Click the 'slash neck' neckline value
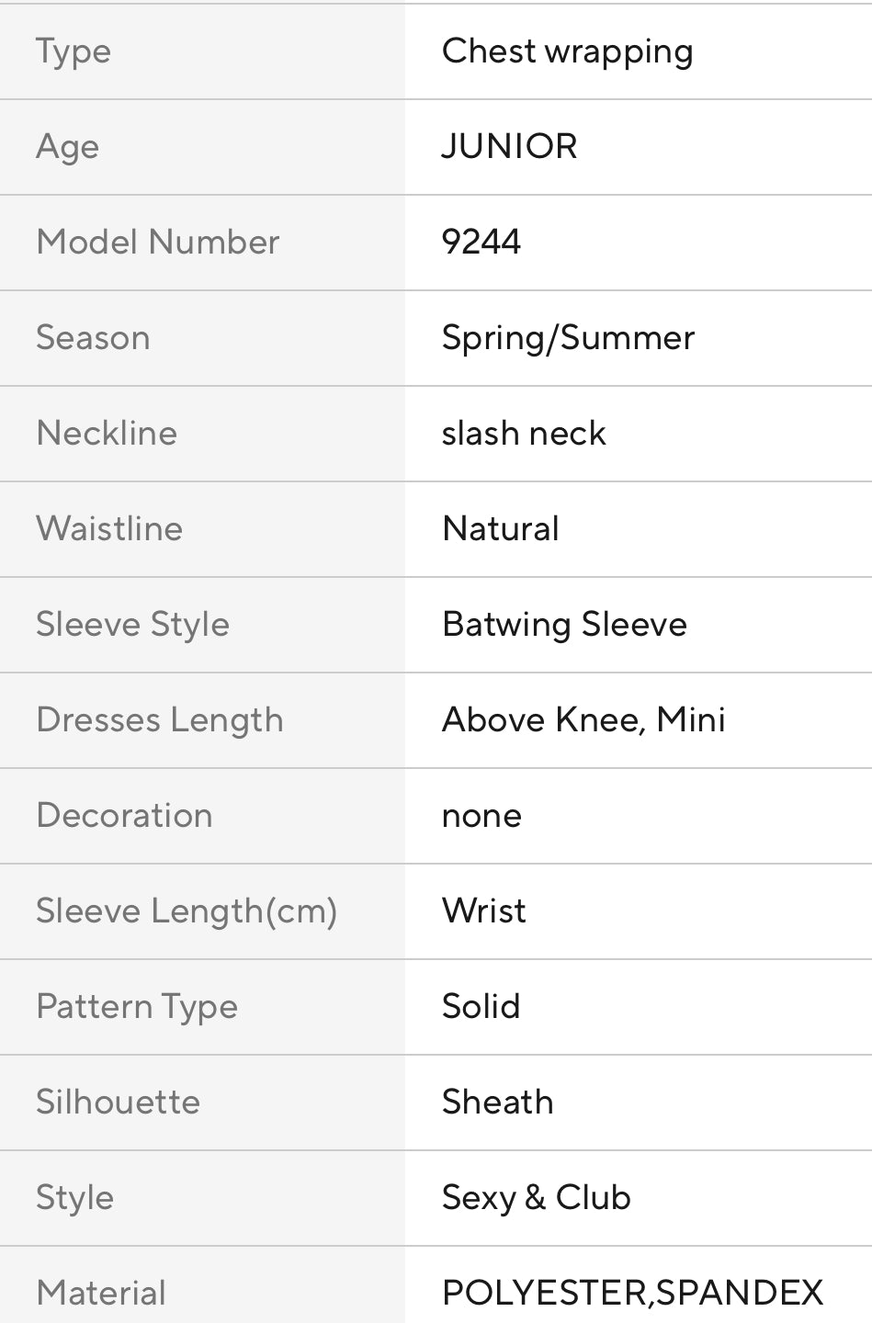Image resolution: width=872 pixels, height=1323 pixels. click(524, 434)
